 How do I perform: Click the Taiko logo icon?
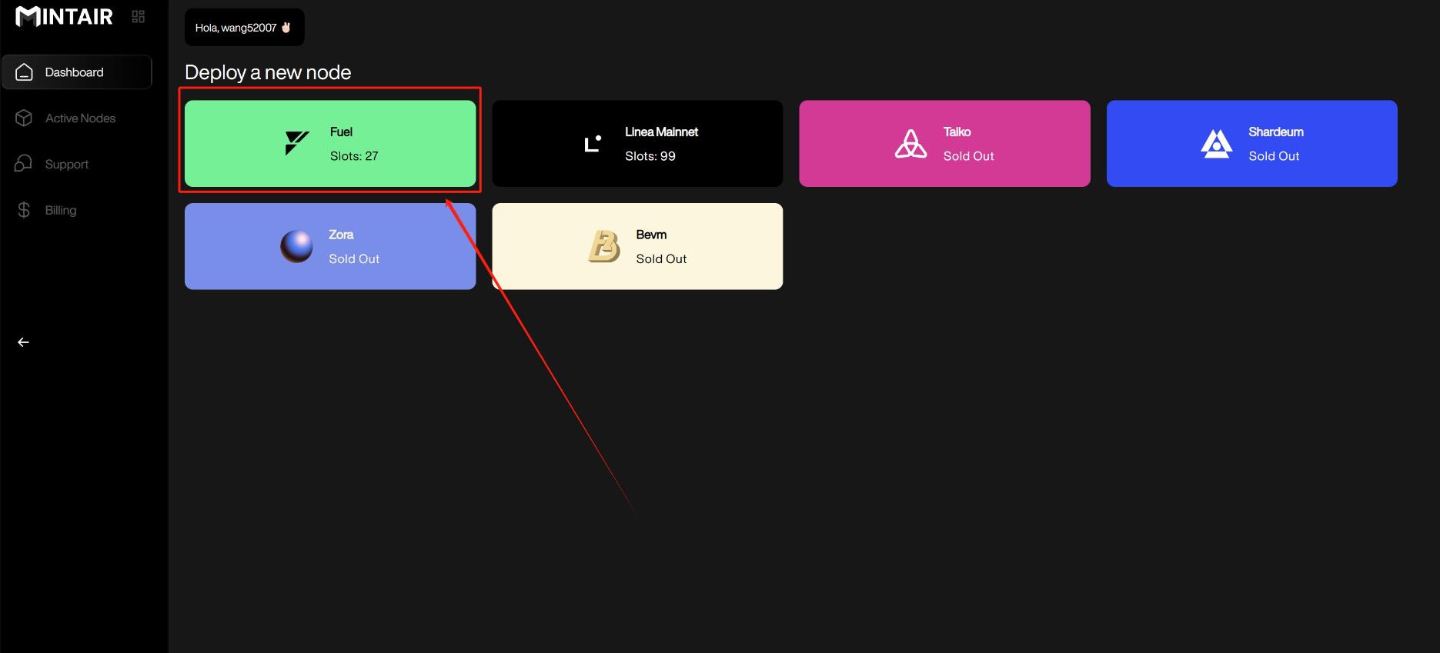[x=910, y=143]
